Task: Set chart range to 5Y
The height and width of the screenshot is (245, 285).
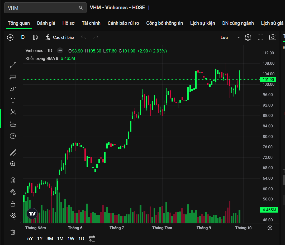Action: coord(30,239)
